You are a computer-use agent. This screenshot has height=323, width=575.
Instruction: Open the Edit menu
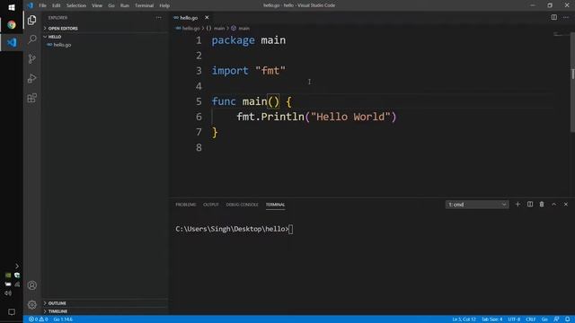click(x=56, y=5)
